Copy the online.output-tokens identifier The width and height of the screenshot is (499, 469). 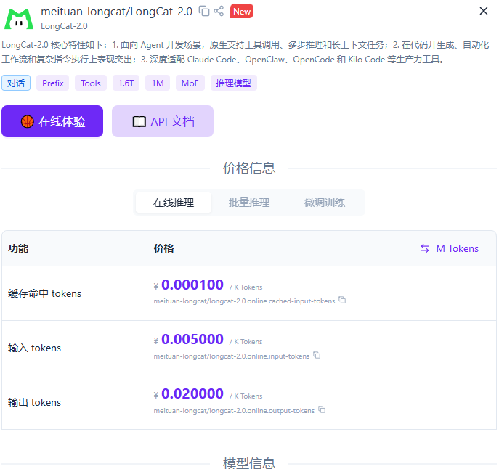point(322,409)
